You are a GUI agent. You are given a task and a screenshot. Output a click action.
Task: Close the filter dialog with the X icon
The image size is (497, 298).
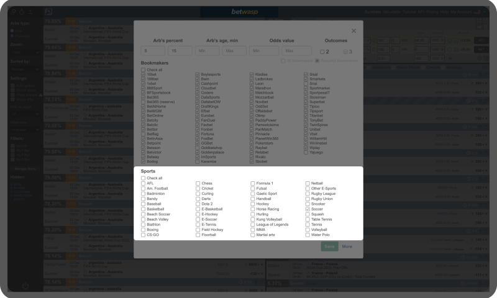(353, 30)
